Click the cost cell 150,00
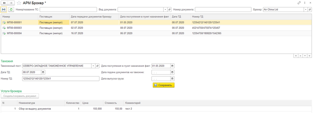Image resolution: width=313 pixels, height=113 pixels. click(x=113, y=109)
